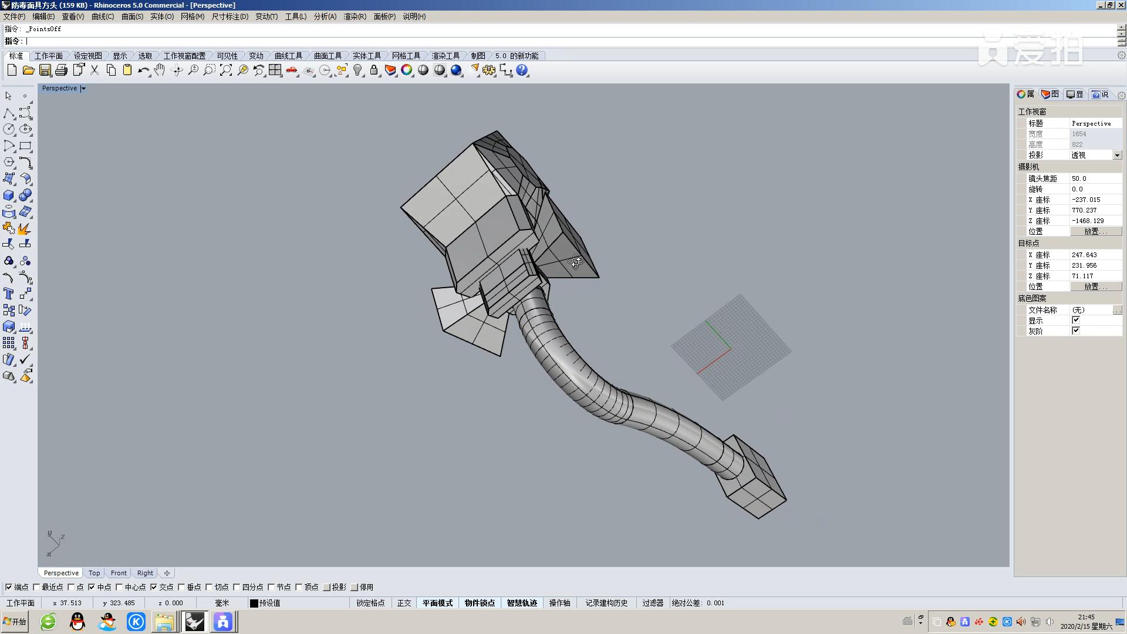Open the Perspective viewport title dropdown arrow

tap(83, 89)
